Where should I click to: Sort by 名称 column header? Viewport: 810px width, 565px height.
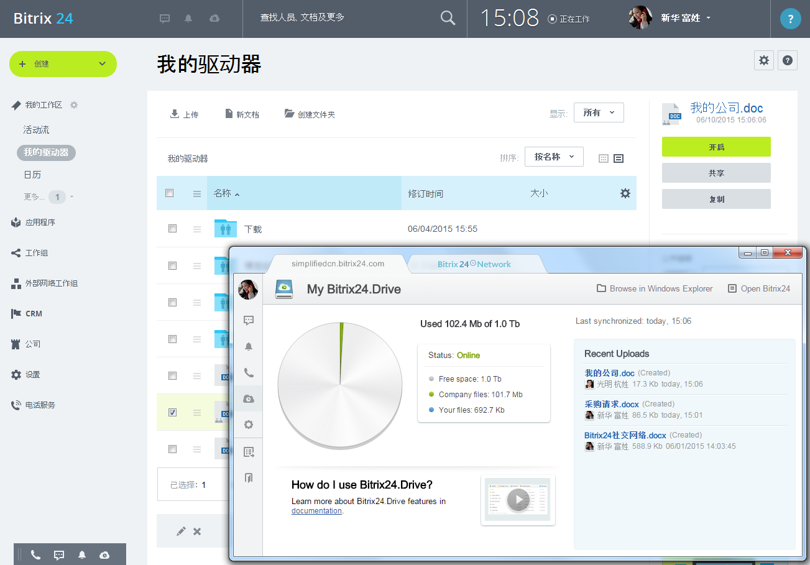coord(304,193)
